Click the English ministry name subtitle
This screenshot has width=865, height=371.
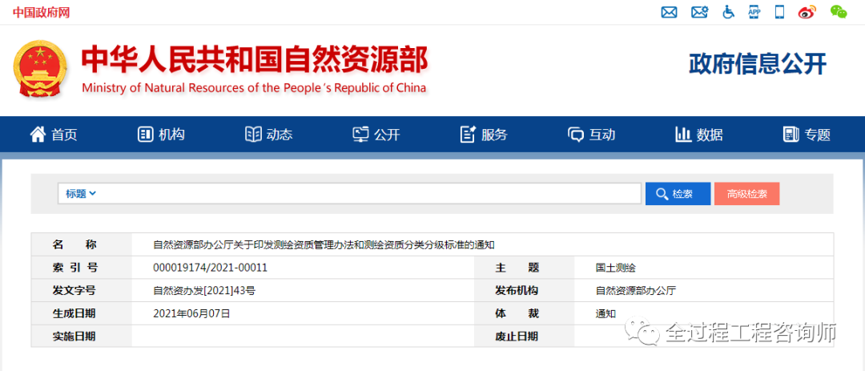click(x=254, y=88)
